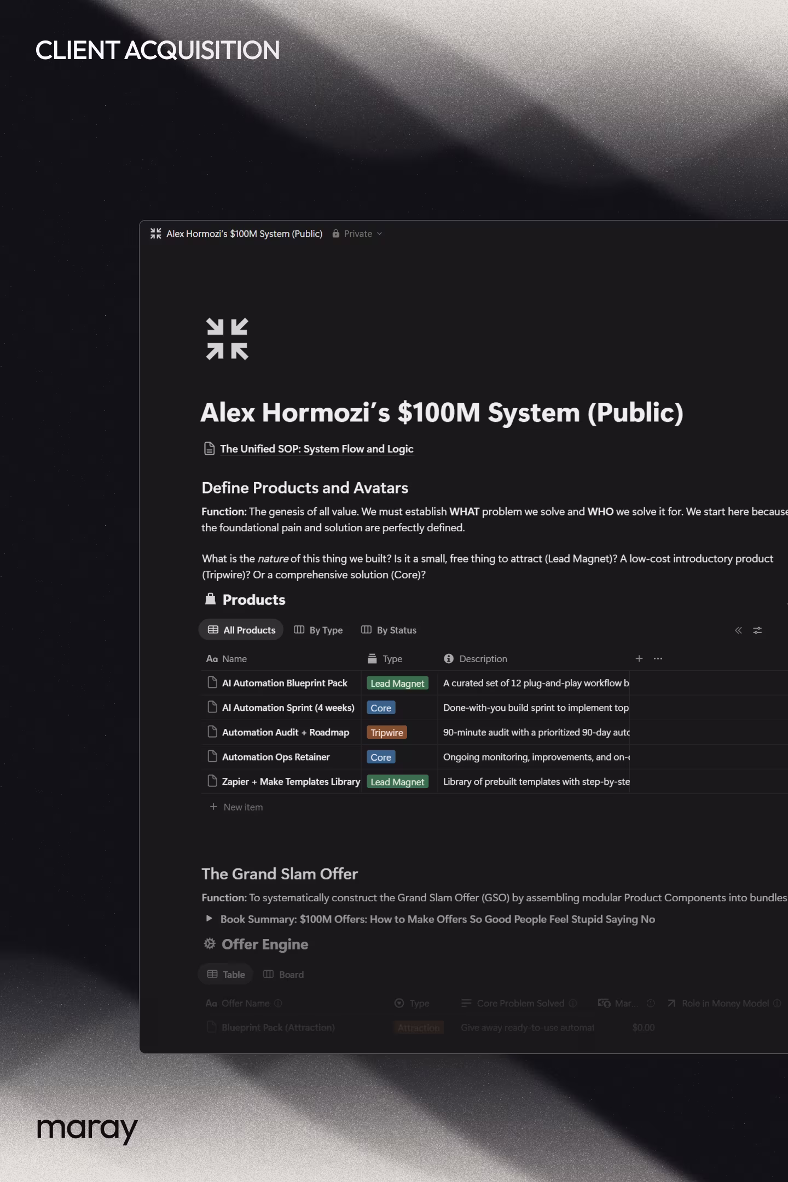
Task: Click the Tripwire tag in Automation Audit row
Action: point(387,732)
